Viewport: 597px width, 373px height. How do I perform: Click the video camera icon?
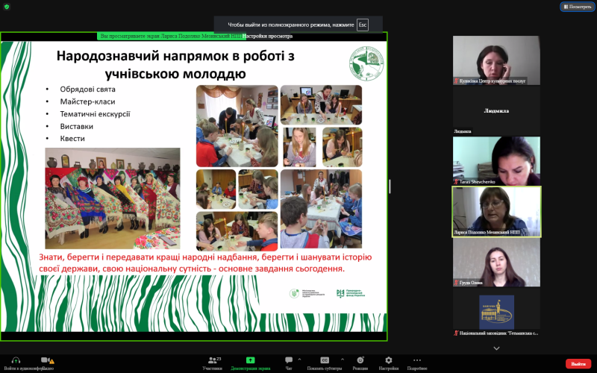tap(45, 360)
